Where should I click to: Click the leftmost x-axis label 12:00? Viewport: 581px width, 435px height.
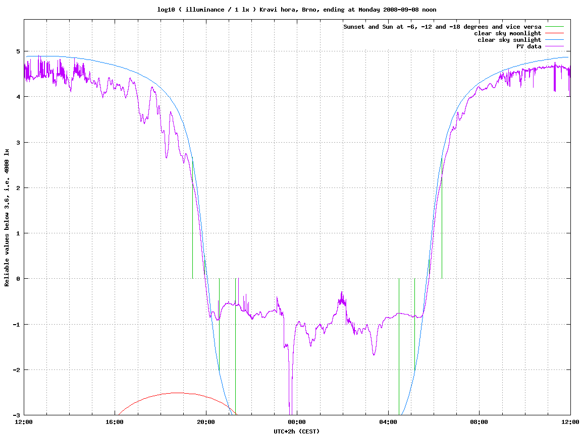click(x=24, y=422)
